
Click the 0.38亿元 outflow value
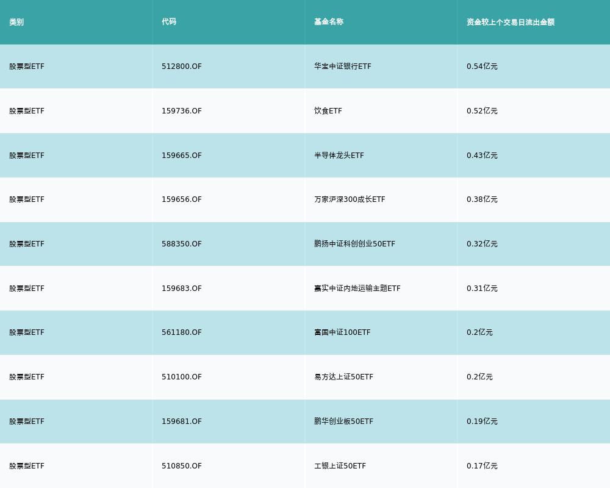coord(482,199)
